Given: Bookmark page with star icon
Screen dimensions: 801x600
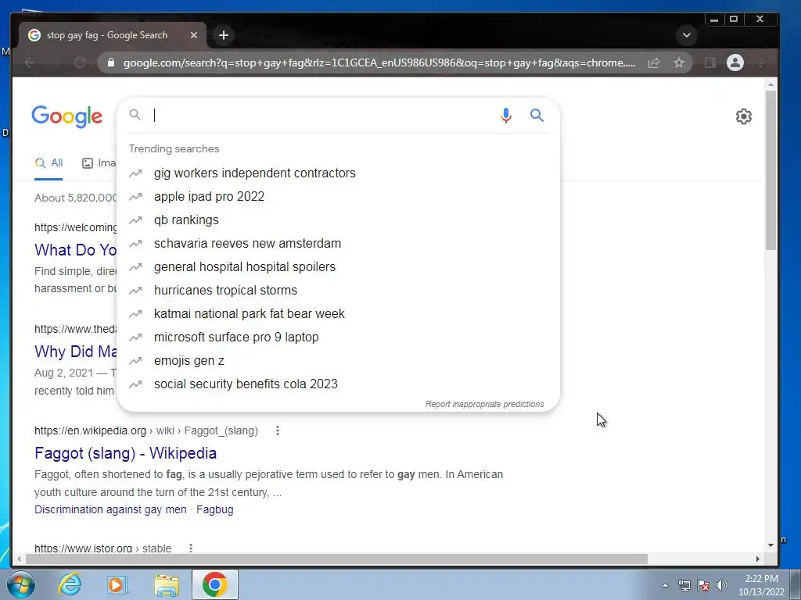Looking at the screenshot, I should (x=678, y=62).
